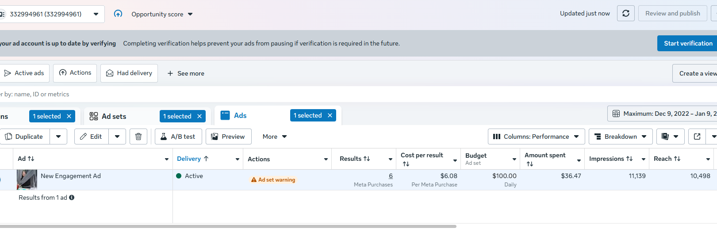This screenshot has width=717, height=239.
Task: Switch to the Ad sets tab
Action: [114, 116]
